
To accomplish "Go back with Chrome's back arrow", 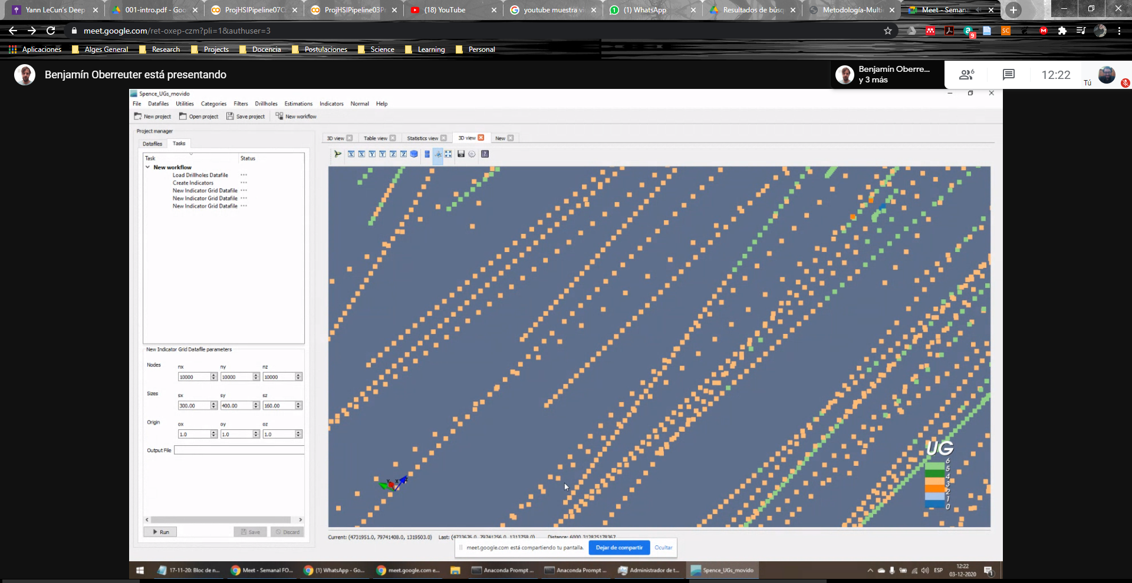I will 13,31.
